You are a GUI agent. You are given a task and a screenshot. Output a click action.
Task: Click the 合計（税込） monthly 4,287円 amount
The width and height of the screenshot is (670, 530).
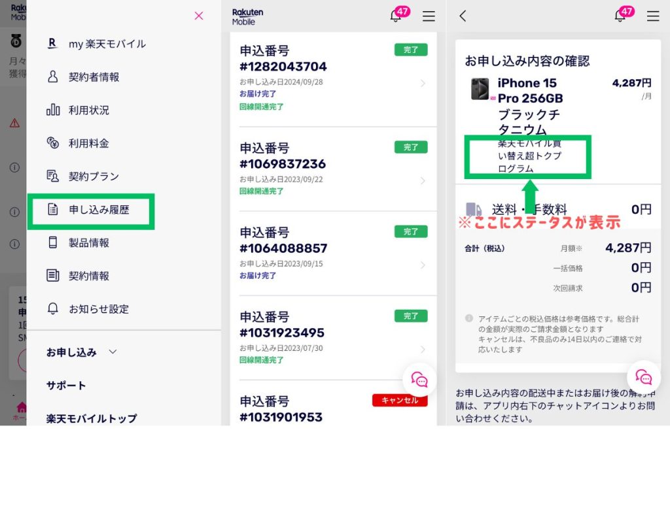[x=628, y=248]
